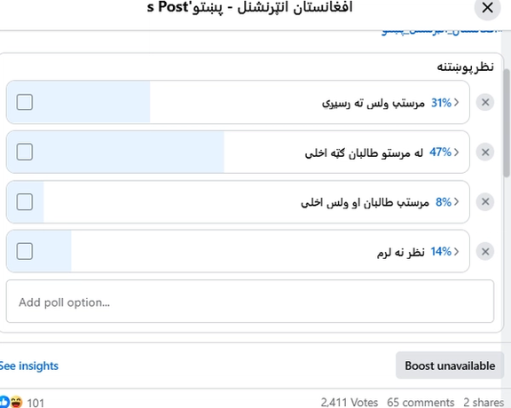Screen dimensions: 511x408
Task: Expand voters chevron beside 8%
Action: (457, 201)
